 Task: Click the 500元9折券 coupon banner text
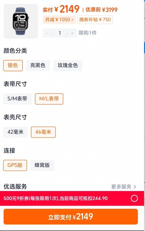[x=55, y=198]
